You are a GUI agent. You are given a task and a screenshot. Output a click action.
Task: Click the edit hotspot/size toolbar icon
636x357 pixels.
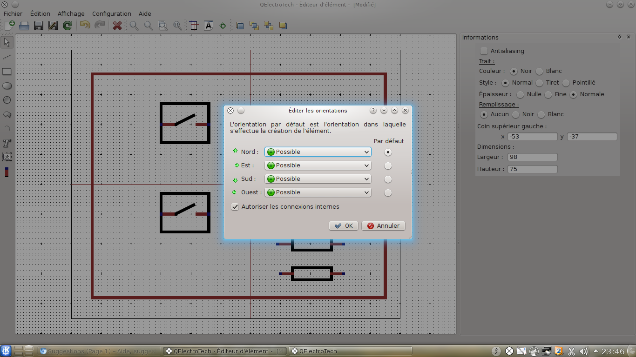[194, 26]
